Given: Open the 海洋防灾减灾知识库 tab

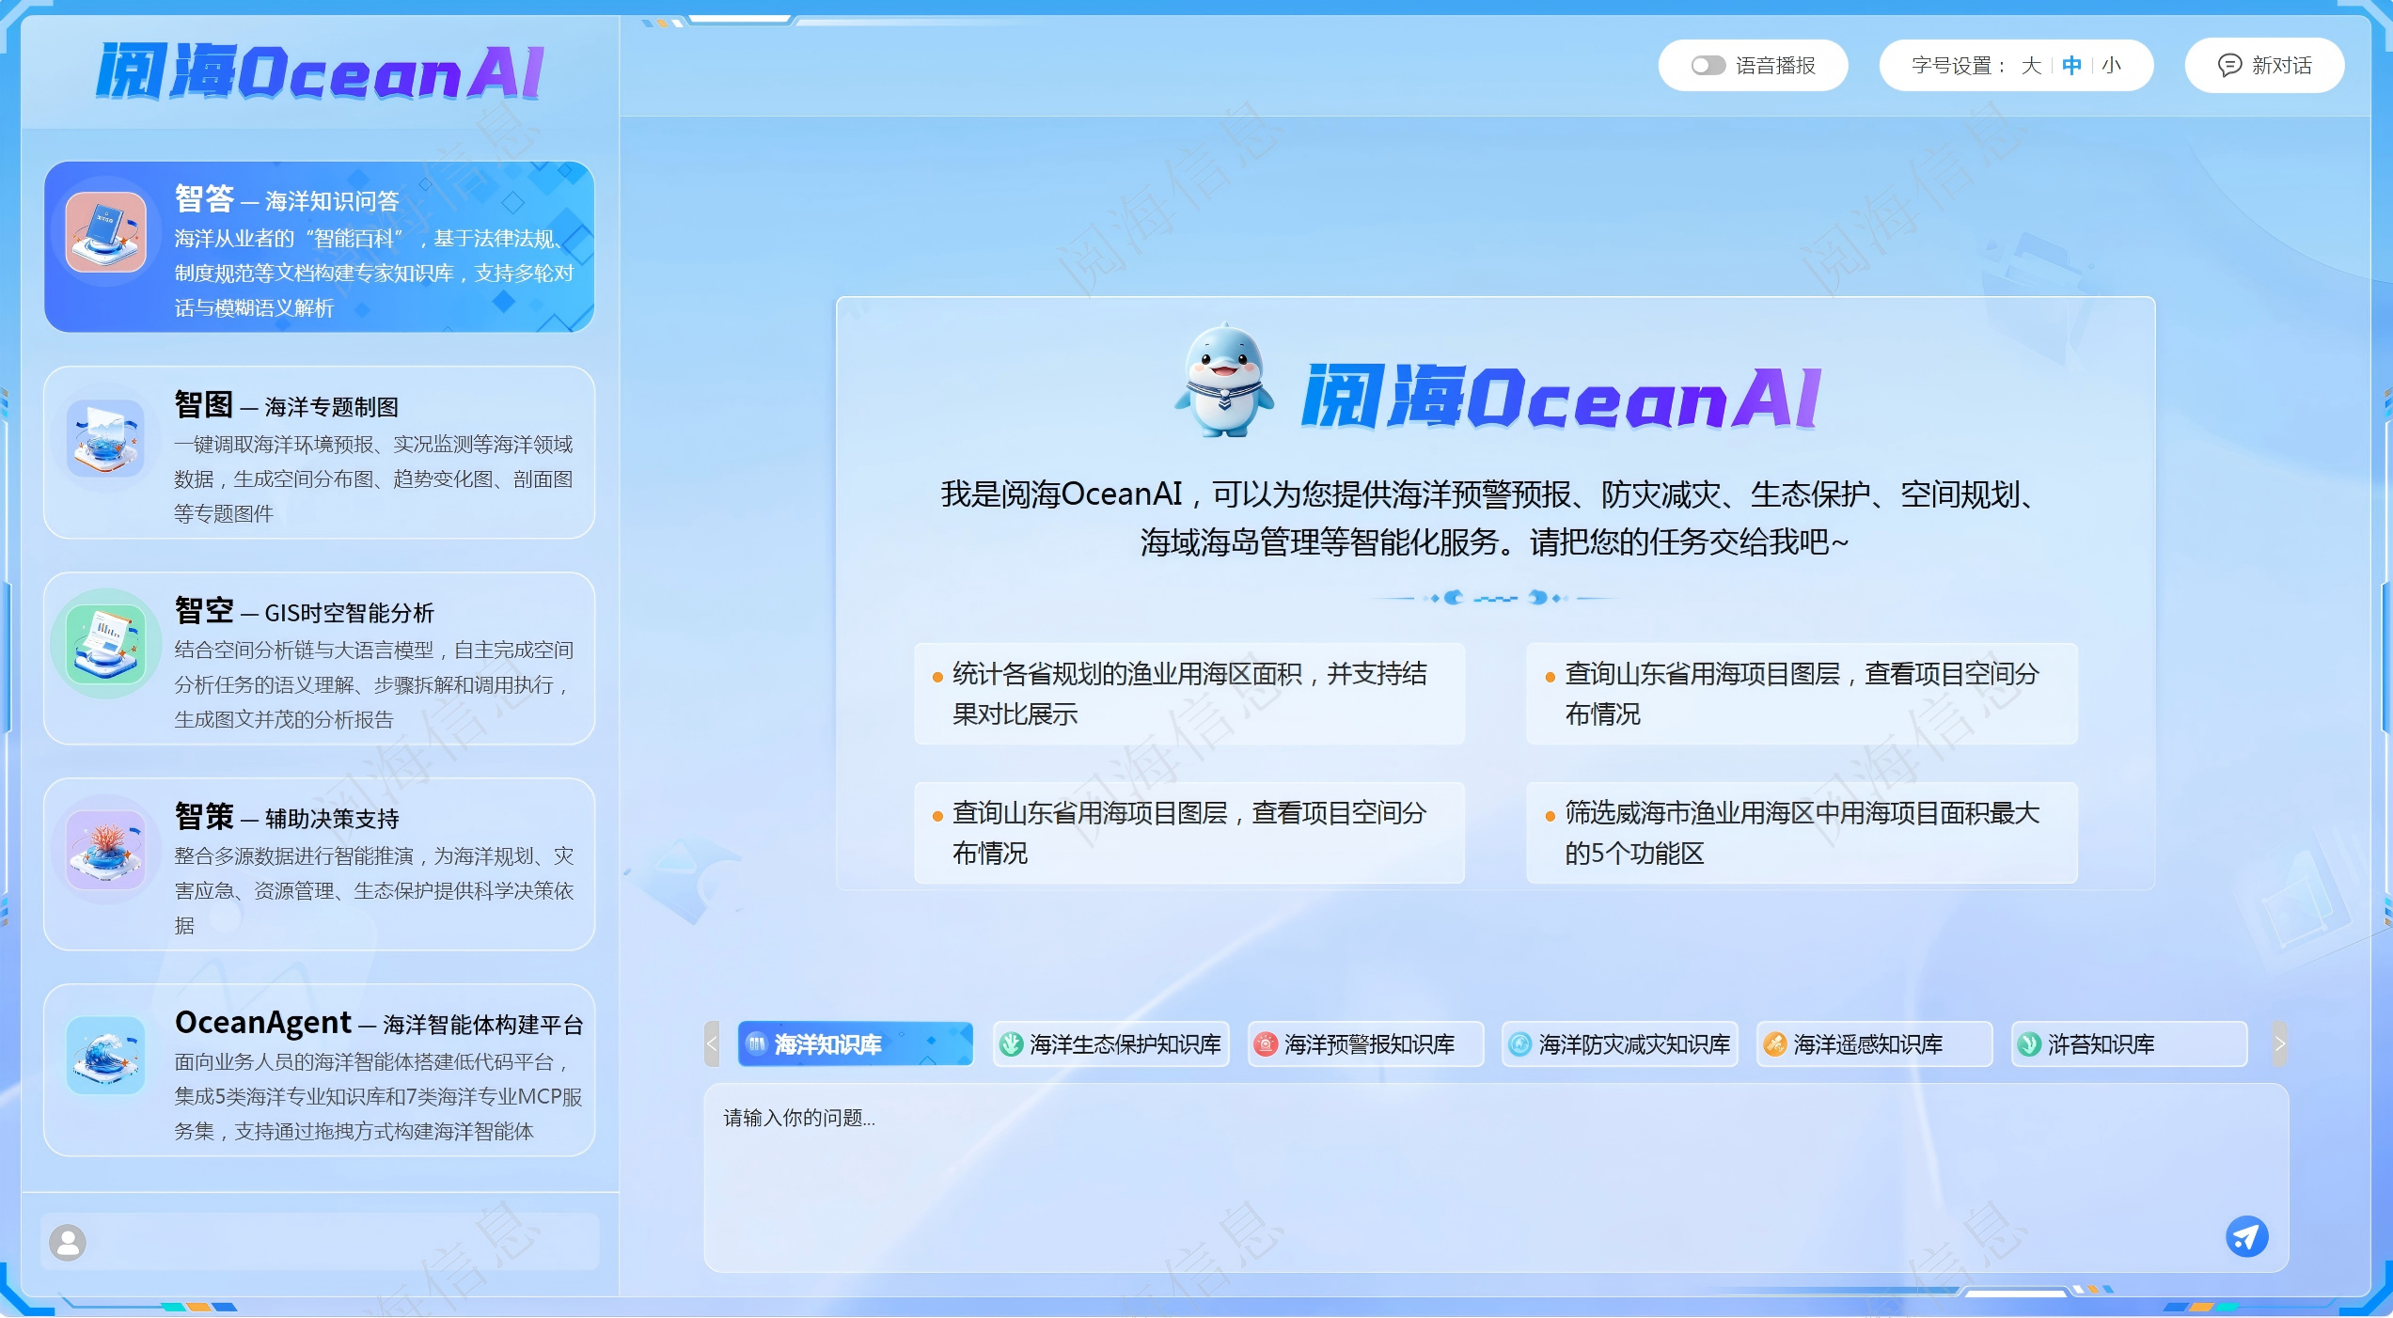Looking at the screenshot, I should [1619, 1043].
